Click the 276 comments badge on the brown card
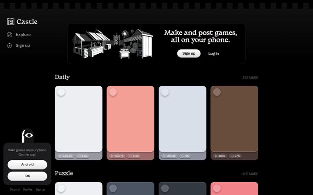This screenshot has height=195, width=313. [x=235, y=156]
